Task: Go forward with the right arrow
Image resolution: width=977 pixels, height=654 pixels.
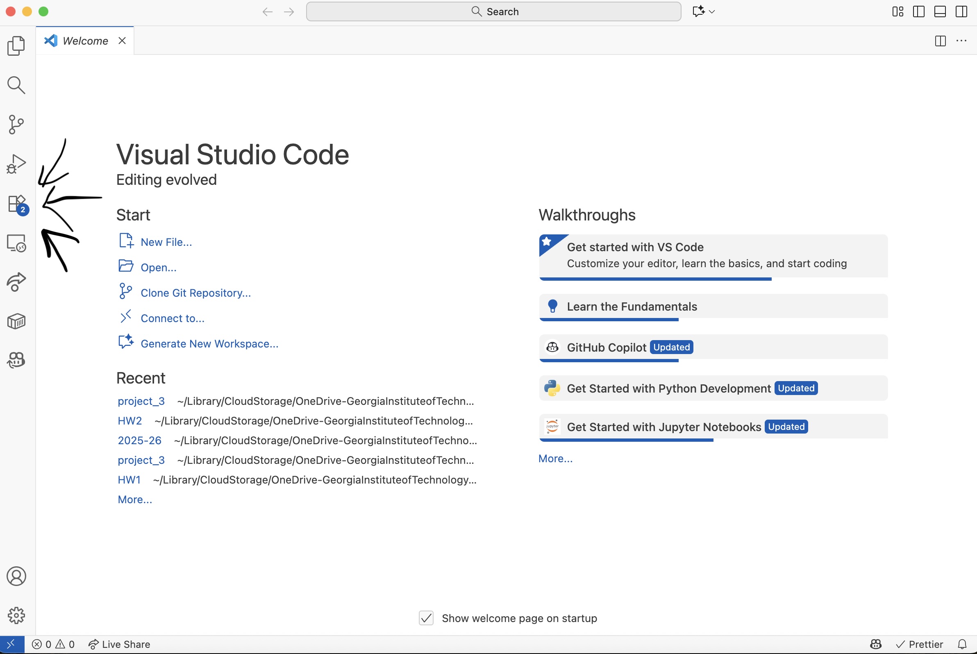Action: [x=289, y=11]
